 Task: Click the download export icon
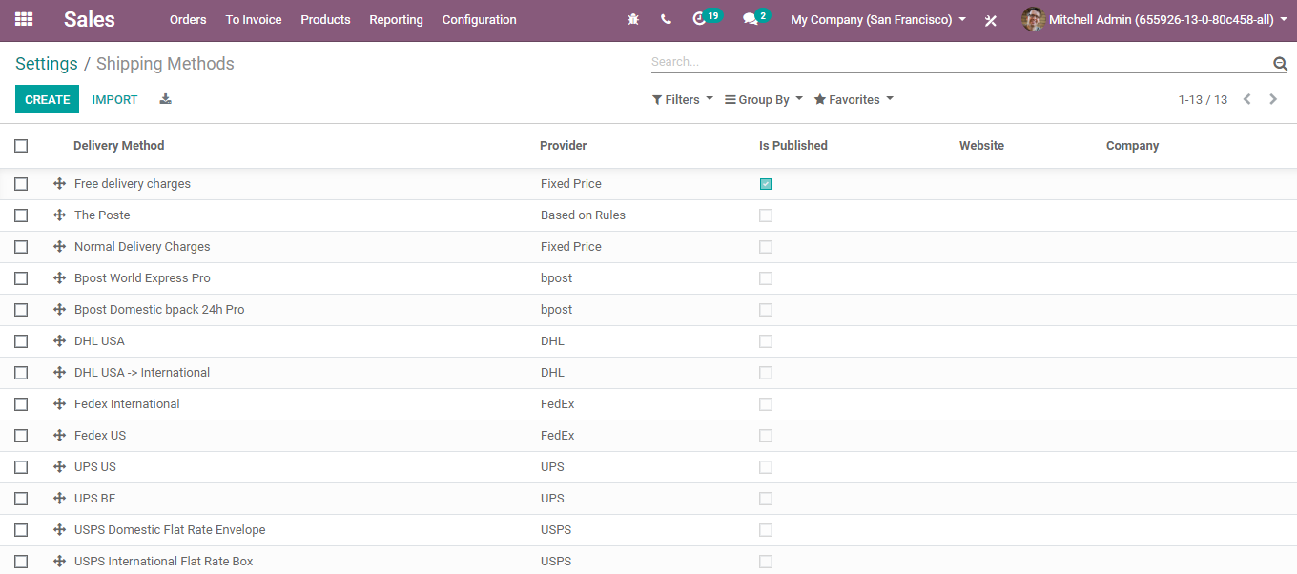point(165,99)
